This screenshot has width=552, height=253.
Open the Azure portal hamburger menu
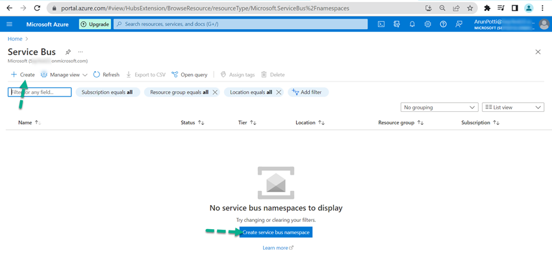pyautogui.click(x=10, y=24)
